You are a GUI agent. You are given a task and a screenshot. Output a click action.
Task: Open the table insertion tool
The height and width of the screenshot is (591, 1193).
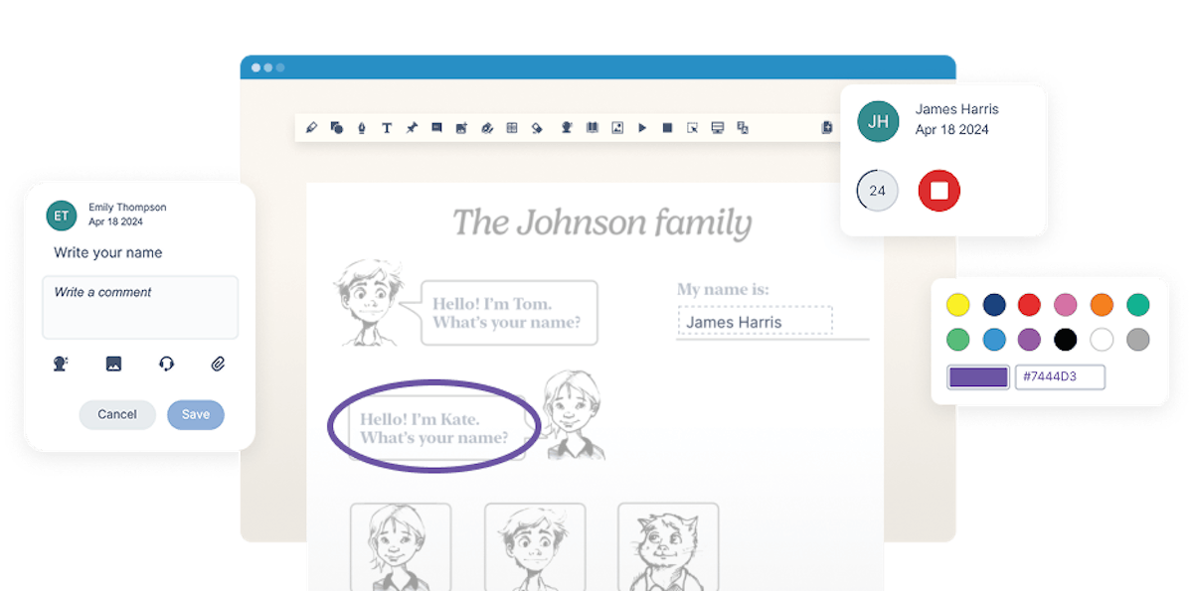click(x=512, y=127)
